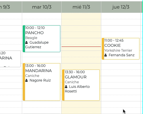Image resolution: width=143 pixels, height=114 pixels.
Task: Click person icon next to Fernanda Sanz
Action: pyautogui.click(x=106, y=55)
